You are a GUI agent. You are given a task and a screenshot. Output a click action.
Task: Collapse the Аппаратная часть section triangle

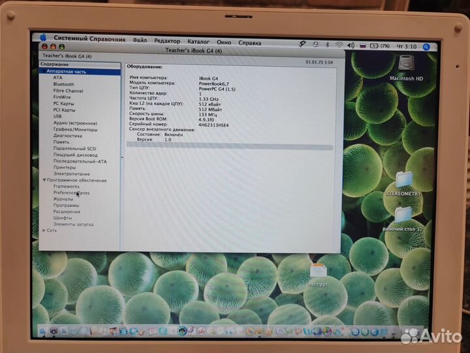(43, 71)
